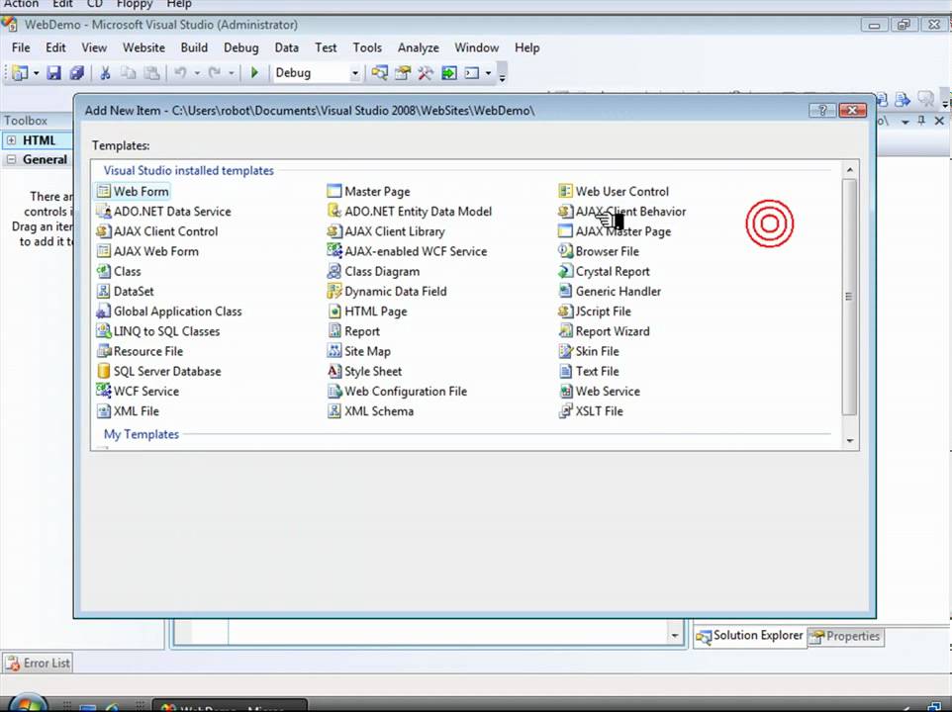Pick AJAX Master Page template
The image size is (952, 712).
615,231
